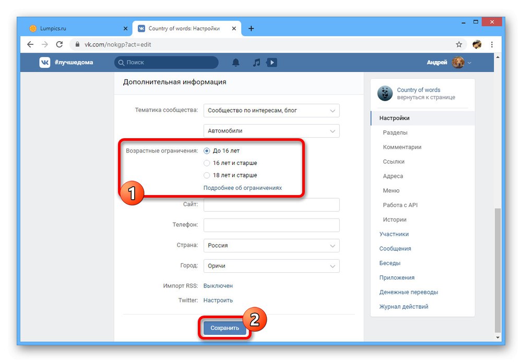
Task: Select 18 лет и старше age restriction
Action: click(x=207, y=175)
